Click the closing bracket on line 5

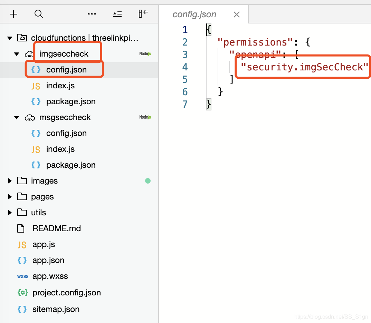point(232,79)
